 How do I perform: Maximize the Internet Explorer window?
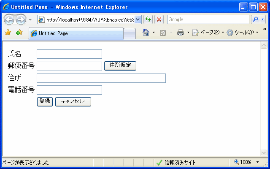click(253, 7)
